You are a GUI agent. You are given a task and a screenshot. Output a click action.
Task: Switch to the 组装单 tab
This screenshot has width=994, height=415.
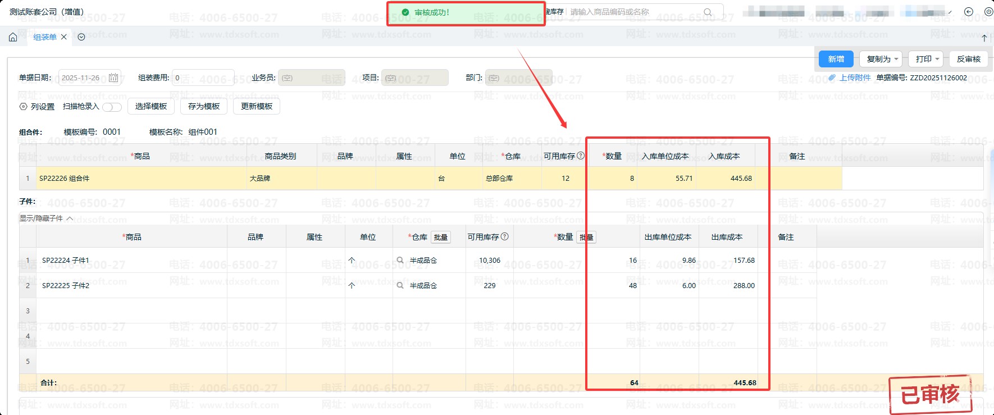coord(44,37)
